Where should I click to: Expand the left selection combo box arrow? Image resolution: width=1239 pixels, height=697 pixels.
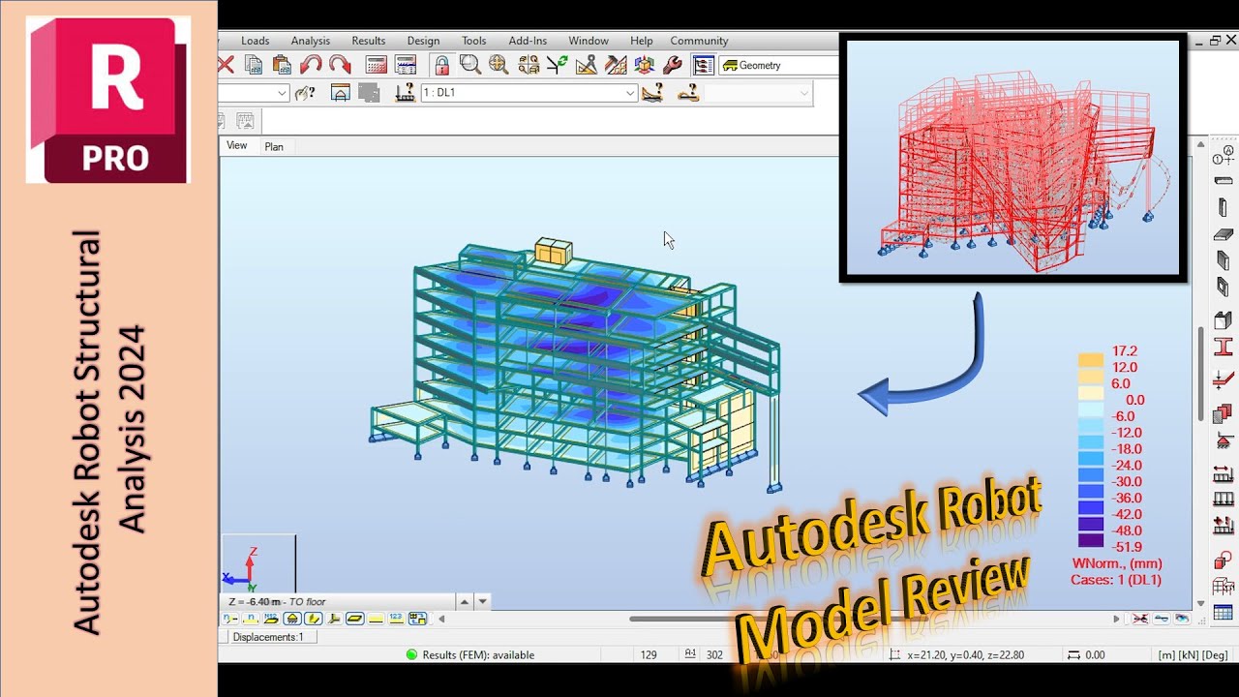[283, 93]
